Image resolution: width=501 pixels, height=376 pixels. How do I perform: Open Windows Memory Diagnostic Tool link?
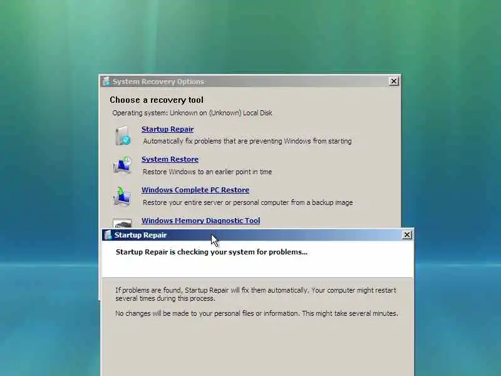[x=200, y=221]
